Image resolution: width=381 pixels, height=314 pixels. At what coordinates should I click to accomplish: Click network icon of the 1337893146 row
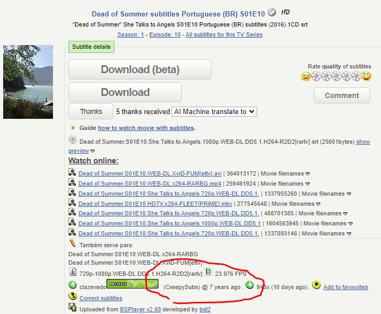coord(72,232)
